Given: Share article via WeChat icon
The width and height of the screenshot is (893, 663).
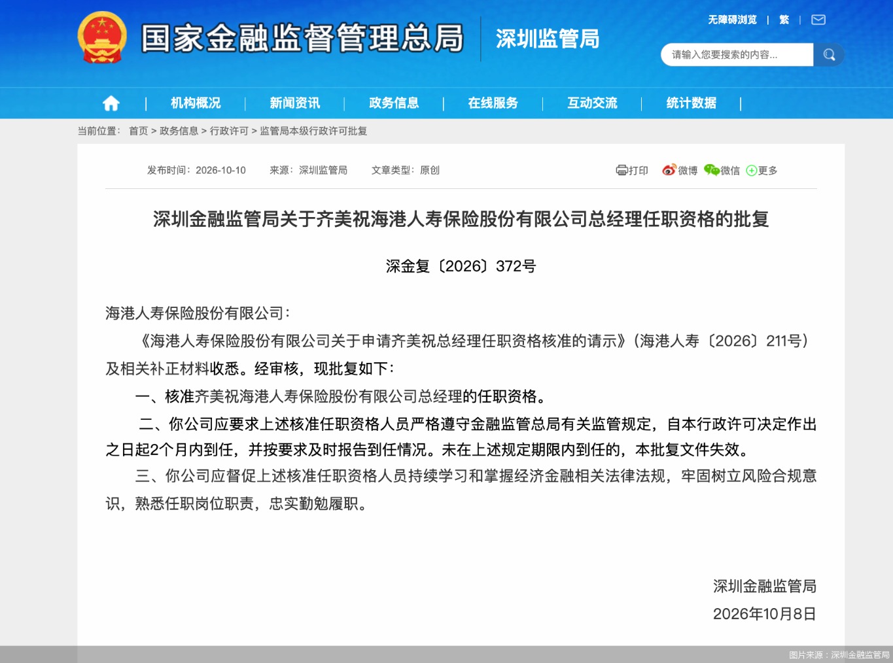Looking at the screenshot, I should [x=711, y=170].
